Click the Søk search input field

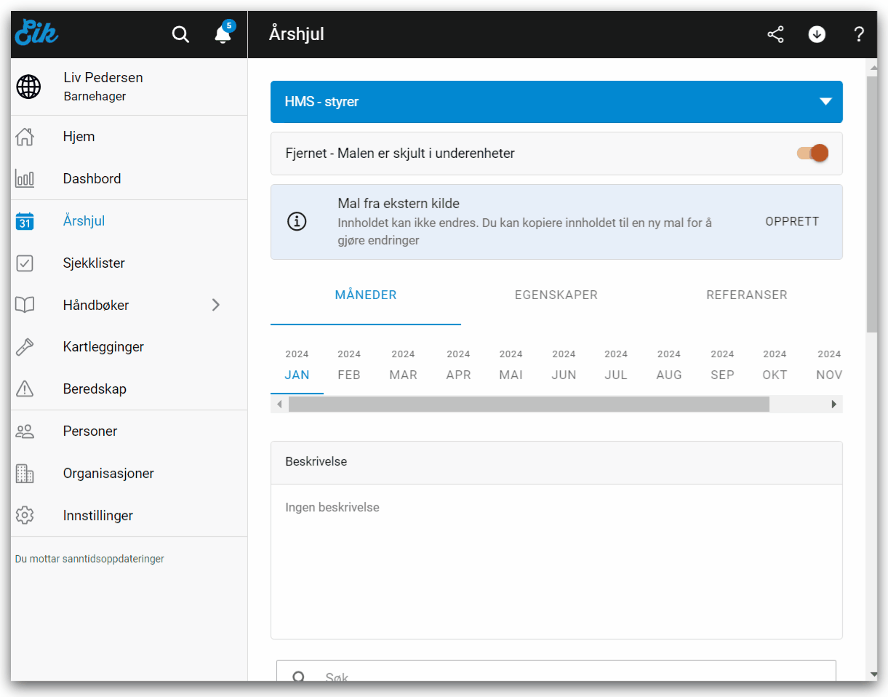click(x=567, y=675)
